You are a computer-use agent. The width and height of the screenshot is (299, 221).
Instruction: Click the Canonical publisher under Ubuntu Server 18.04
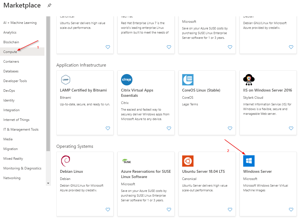tap(189, 179)
